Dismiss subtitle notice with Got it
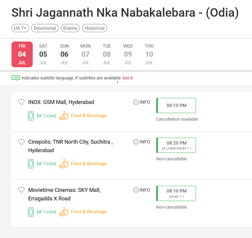Image resolution: width=252 pixels, height=238 pixels. pyautogui.click(x=128, y=78)
